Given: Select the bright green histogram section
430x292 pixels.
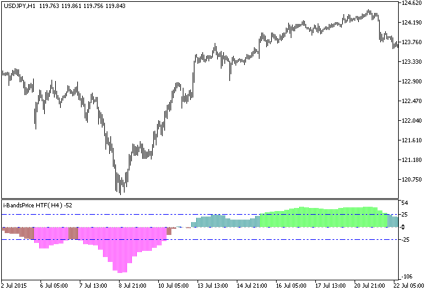Looking at the screenshot, I should [x=319, y=218].
